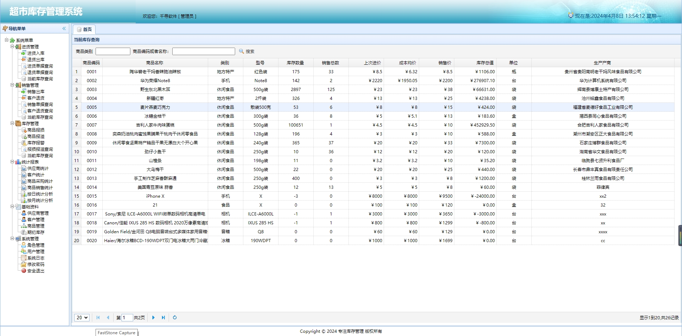Select the iPhone X product row

tap(373, 196)
